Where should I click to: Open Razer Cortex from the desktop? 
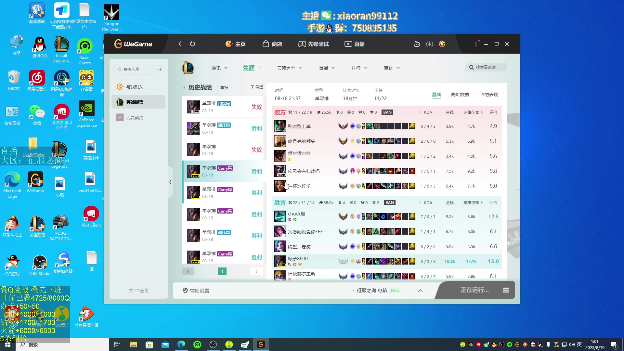click(x=85, y=51)
